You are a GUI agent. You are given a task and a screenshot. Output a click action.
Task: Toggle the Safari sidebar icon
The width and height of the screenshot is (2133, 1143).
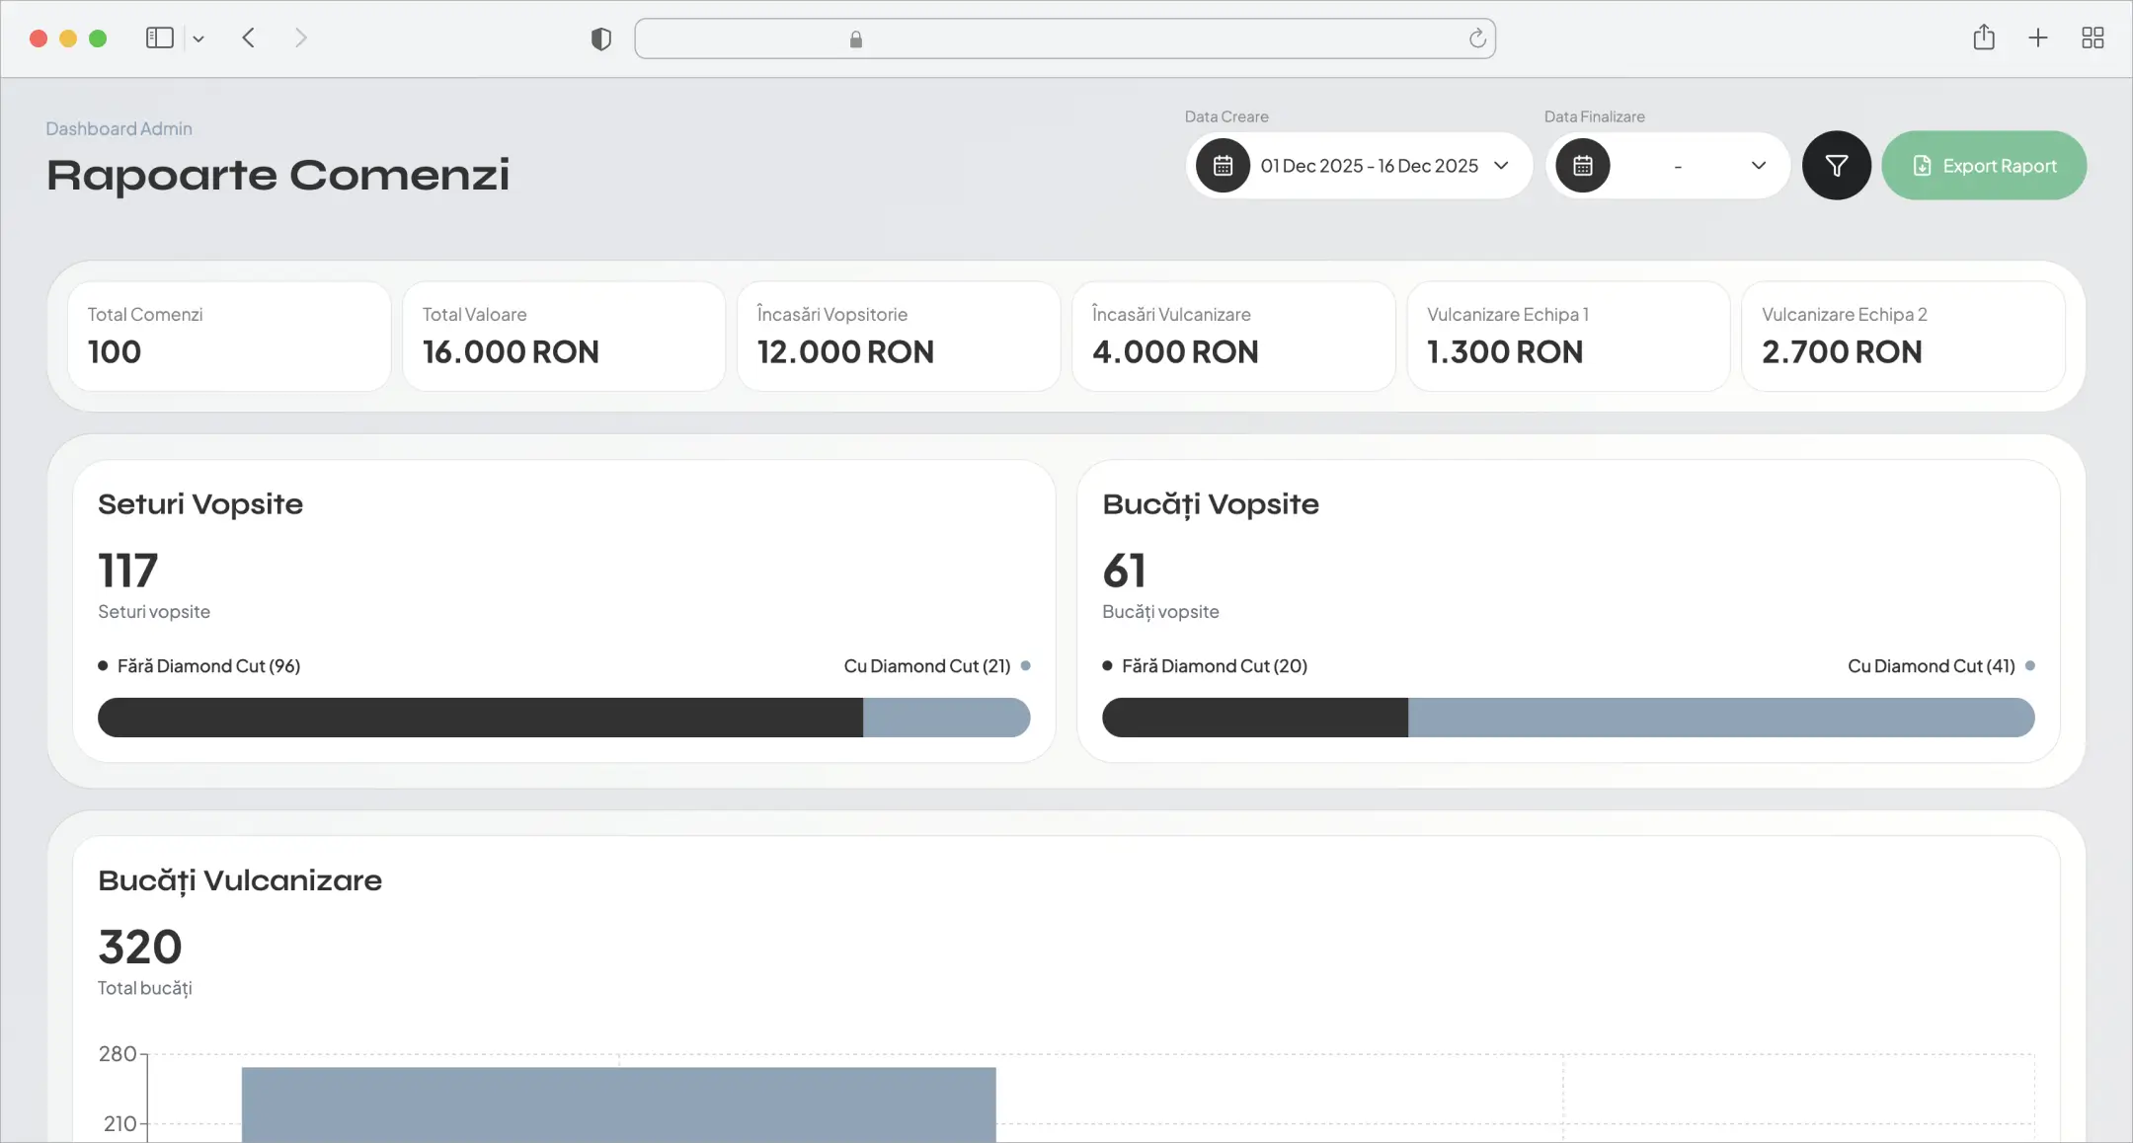point(160,38)
